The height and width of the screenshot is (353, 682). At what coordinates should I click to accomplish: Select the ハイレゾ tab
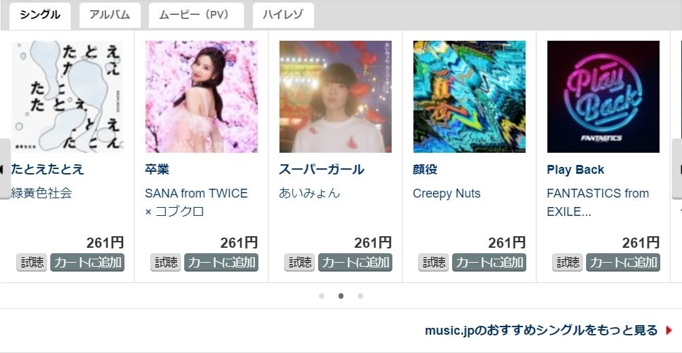[283, 15]
